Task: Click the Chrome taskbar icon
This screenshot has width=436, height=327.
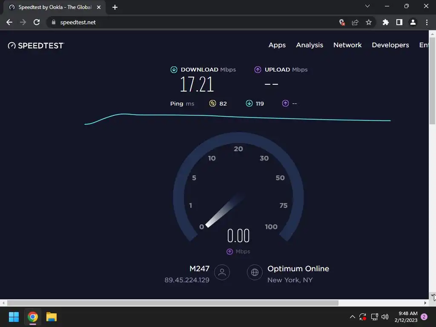Action: pyautogui.click(x=32, y=317)
